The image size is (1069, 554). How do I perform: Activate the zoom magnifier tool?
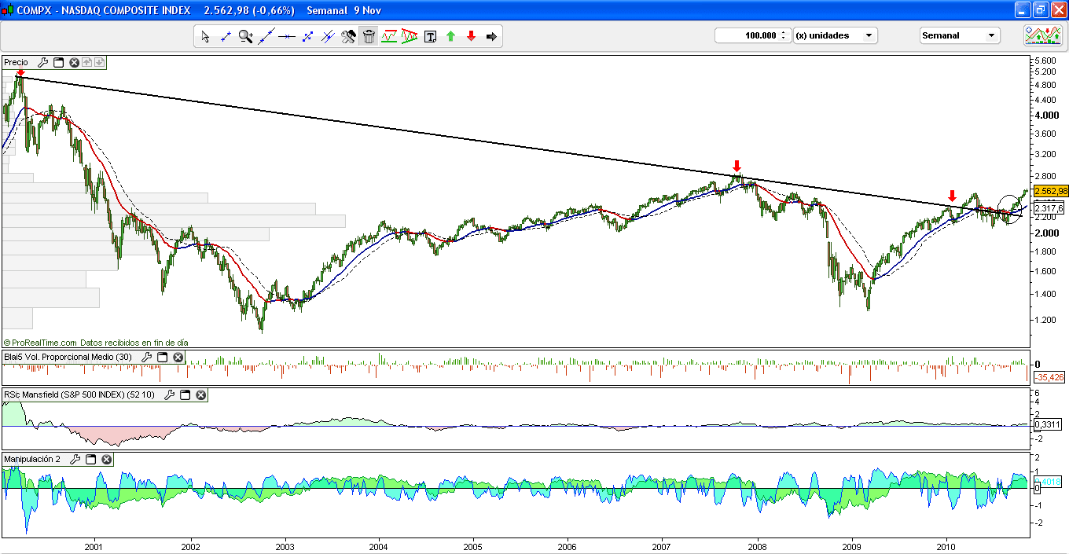tap(246, 36)
